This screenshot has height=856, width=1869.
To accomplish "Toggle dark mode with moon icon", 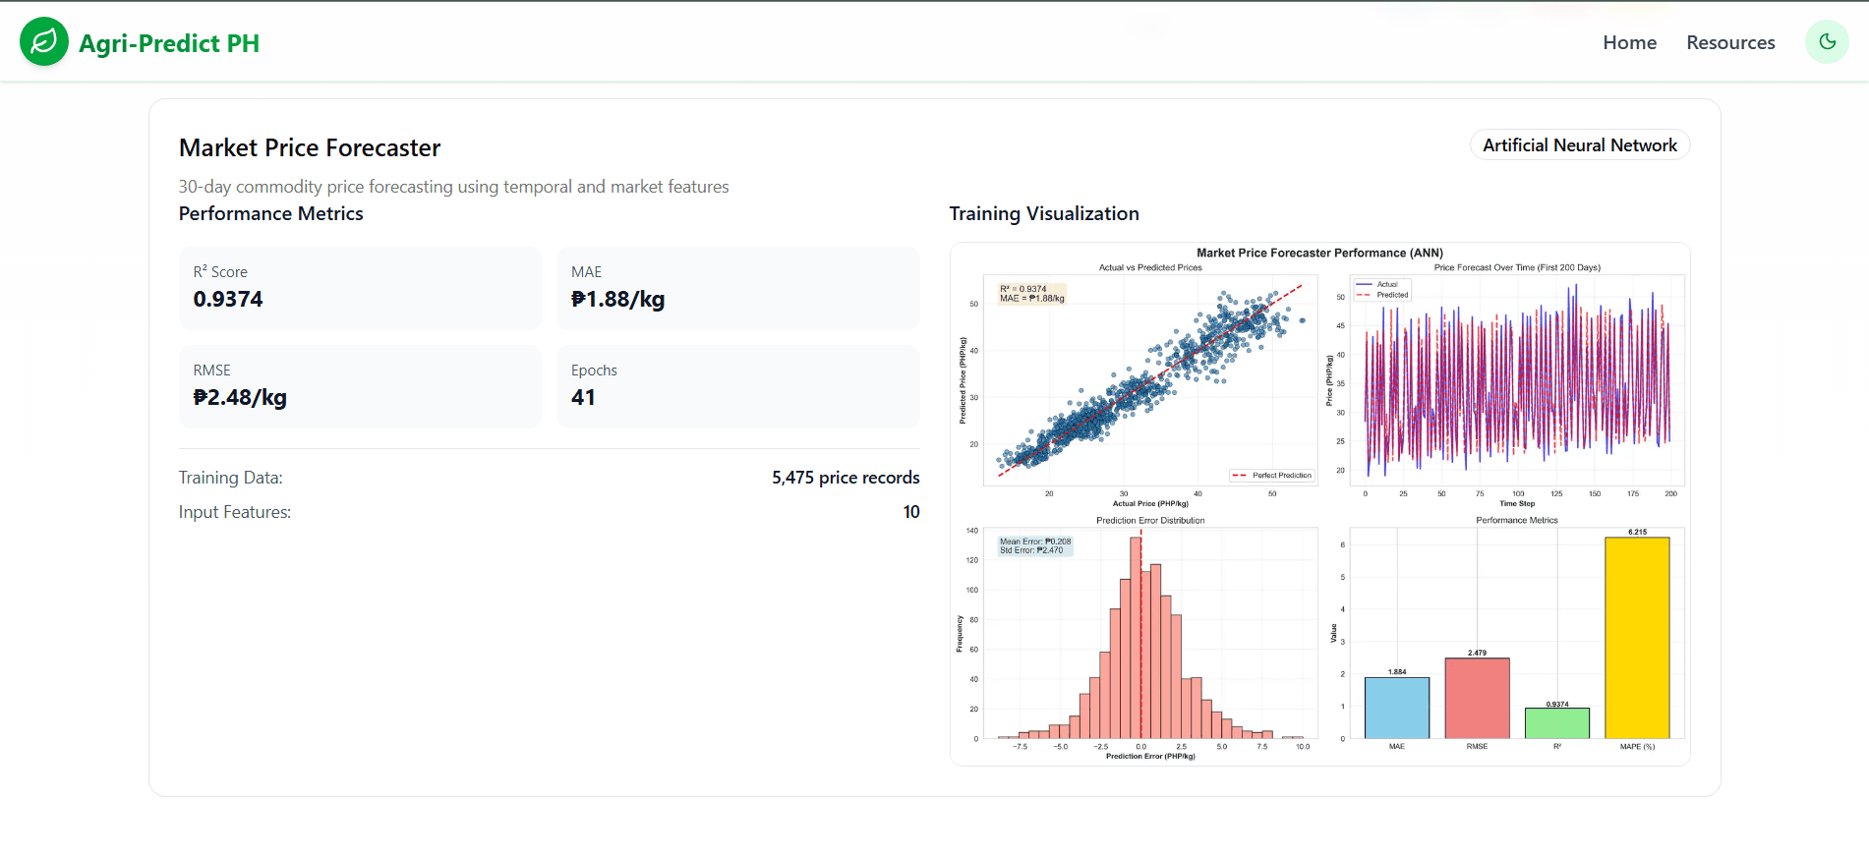I will click(1827, 42).
